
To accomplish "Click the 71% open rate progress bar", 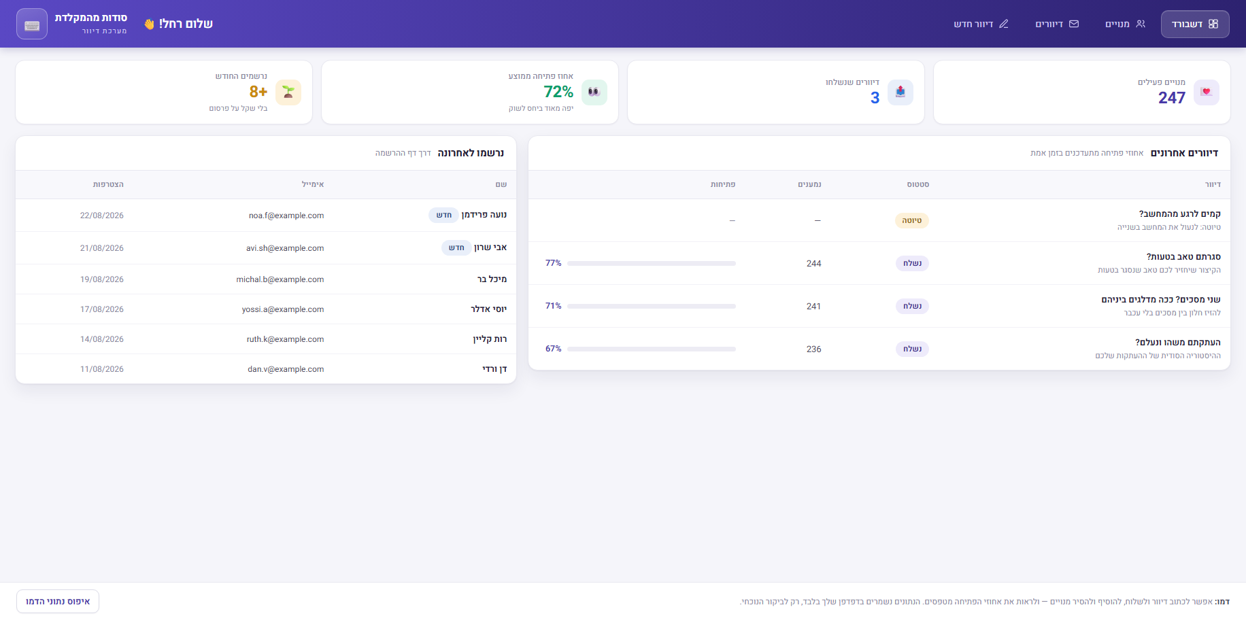I will coord(652,306).
